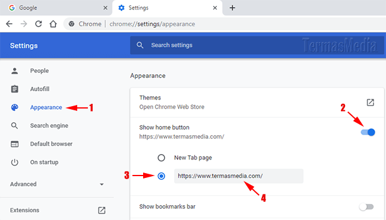386x220 pixels.
Task: Open the Default browser section
Action: 51,144
